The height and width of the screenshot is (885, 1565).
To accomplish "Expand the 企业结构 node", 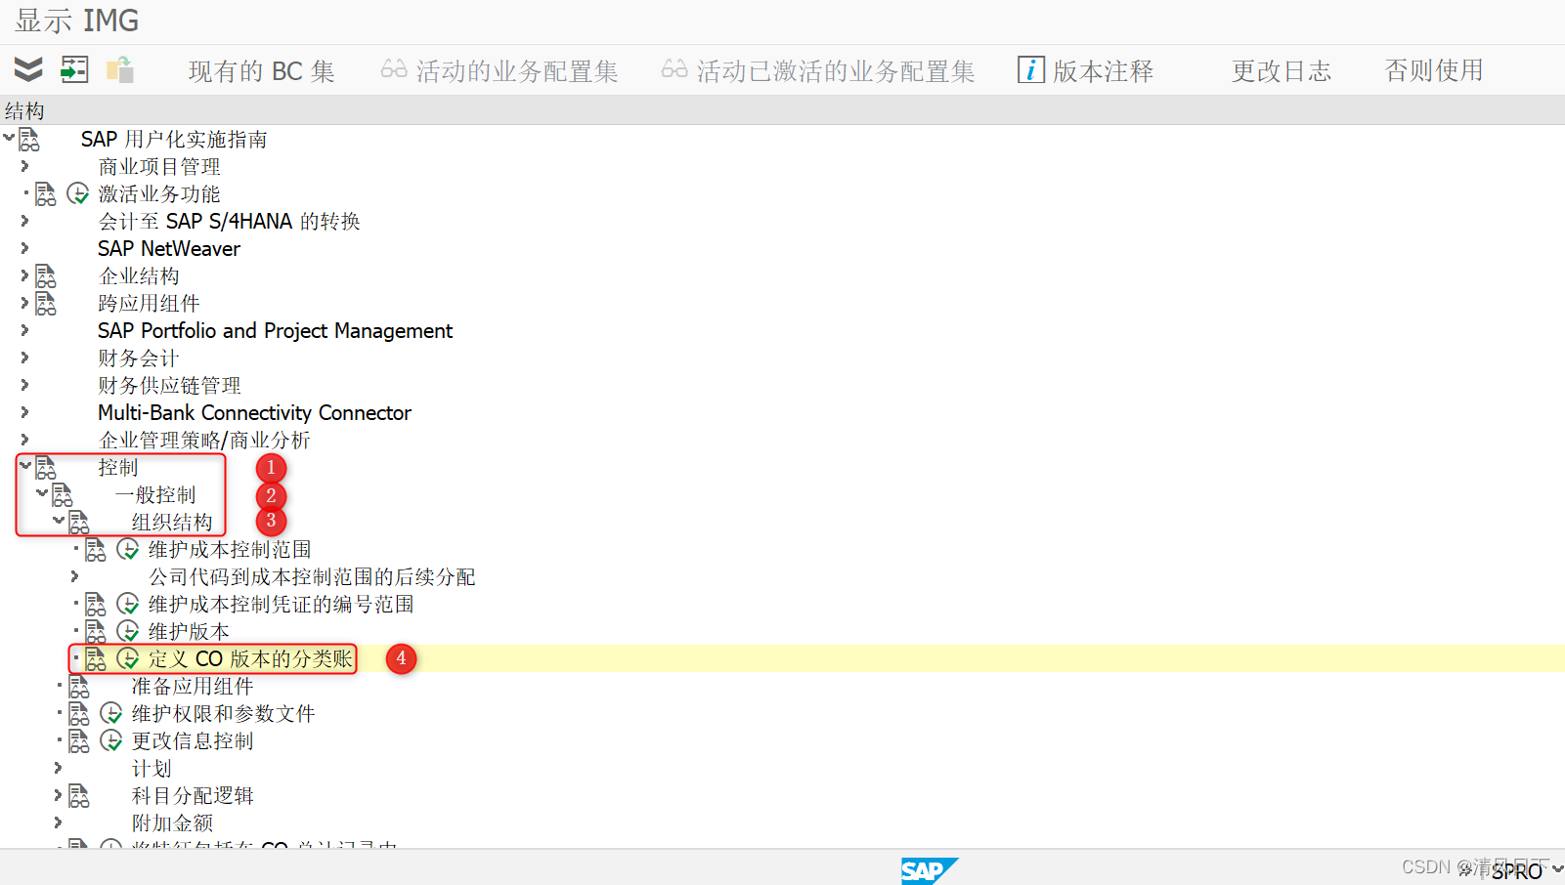I will coord(25,275).
